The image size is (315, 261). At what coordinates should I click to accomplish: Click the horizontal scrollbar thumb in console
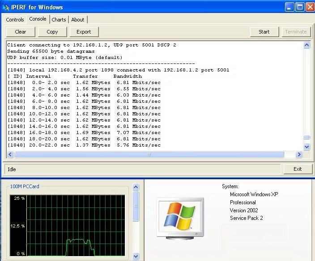click(x=149, y=154)
